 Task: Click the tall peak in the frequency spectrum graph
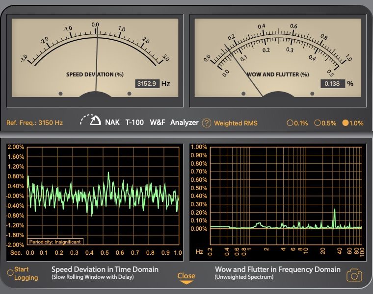click(x=334, y=217)
